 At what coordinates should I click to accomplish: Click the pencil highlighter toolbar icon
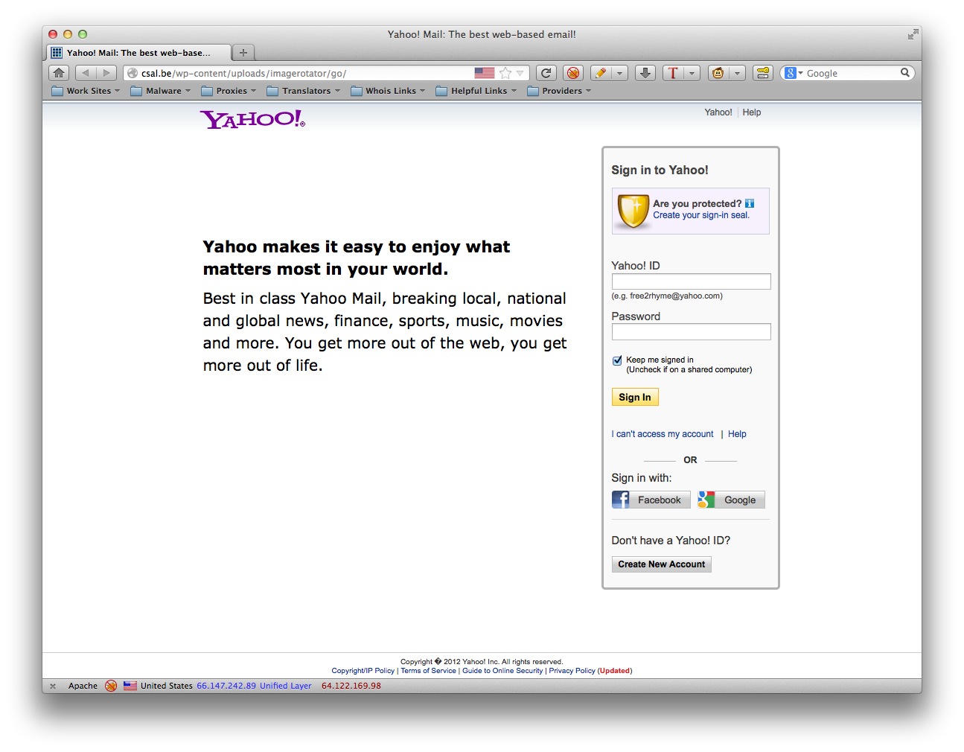(600, 73)
